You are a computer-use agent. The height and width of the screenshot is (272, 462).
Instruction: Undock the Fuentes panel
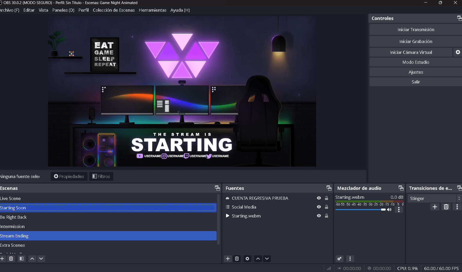(329, 188)
